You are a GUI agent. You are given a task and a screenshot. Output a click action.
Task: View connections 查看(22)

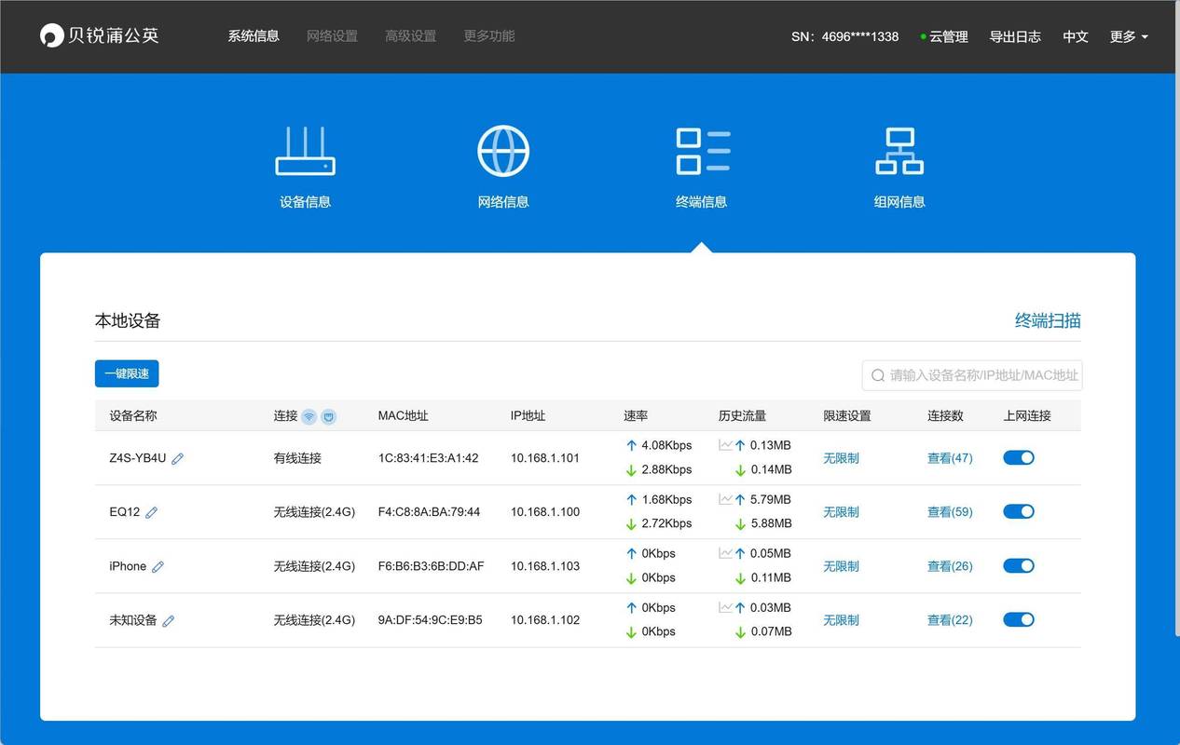click(950, 620)
